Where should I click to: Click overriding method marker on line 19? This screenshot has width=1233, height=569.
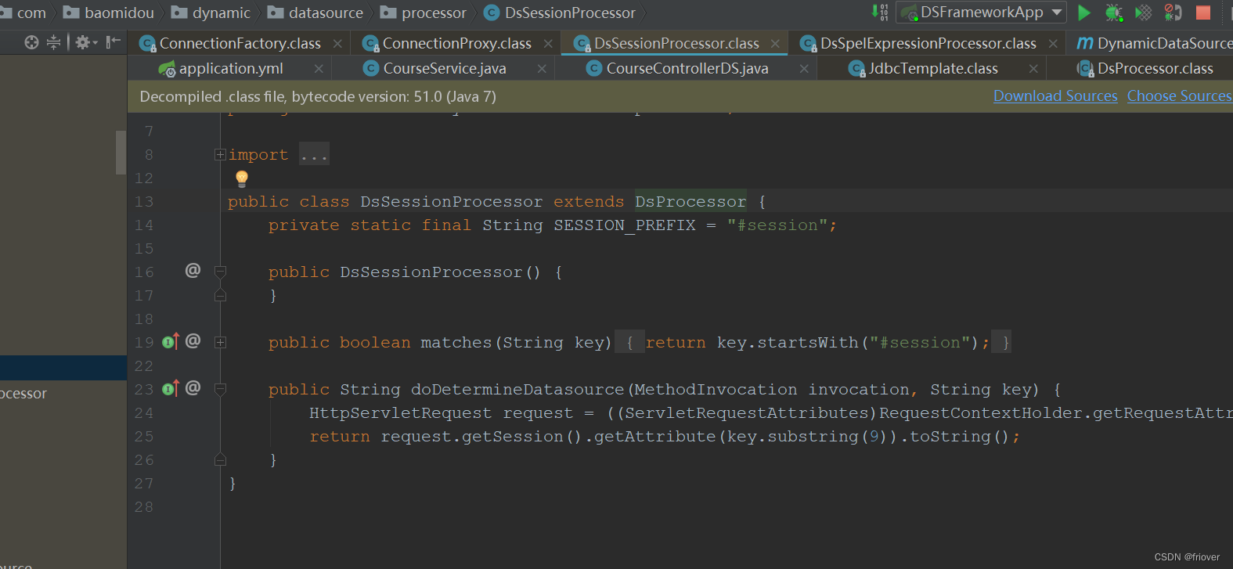[171, 341]
